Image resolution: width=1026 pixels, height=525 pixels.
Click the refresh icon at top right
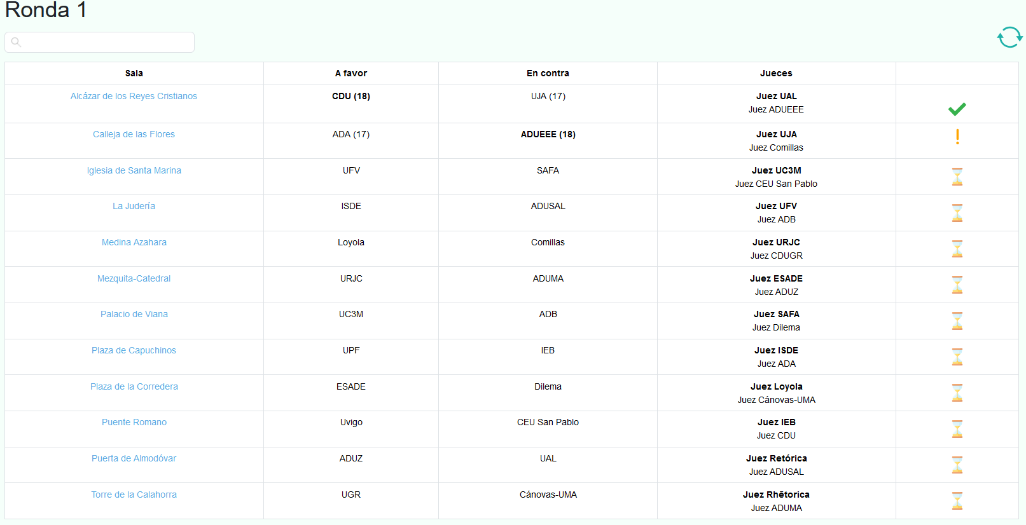(x=1009, y=37)
